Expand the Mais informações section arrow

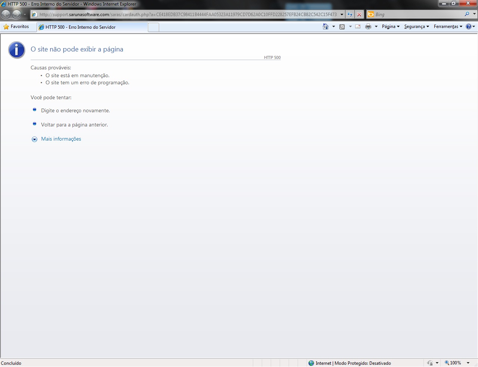34,139
